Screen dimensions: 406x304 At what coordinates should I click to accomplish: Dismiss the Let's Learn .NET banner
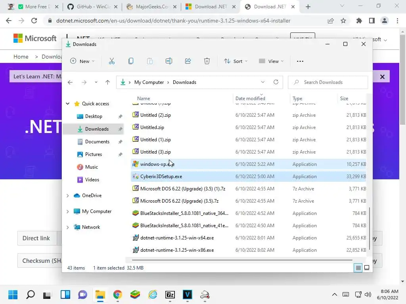click(x=383, y=77)
